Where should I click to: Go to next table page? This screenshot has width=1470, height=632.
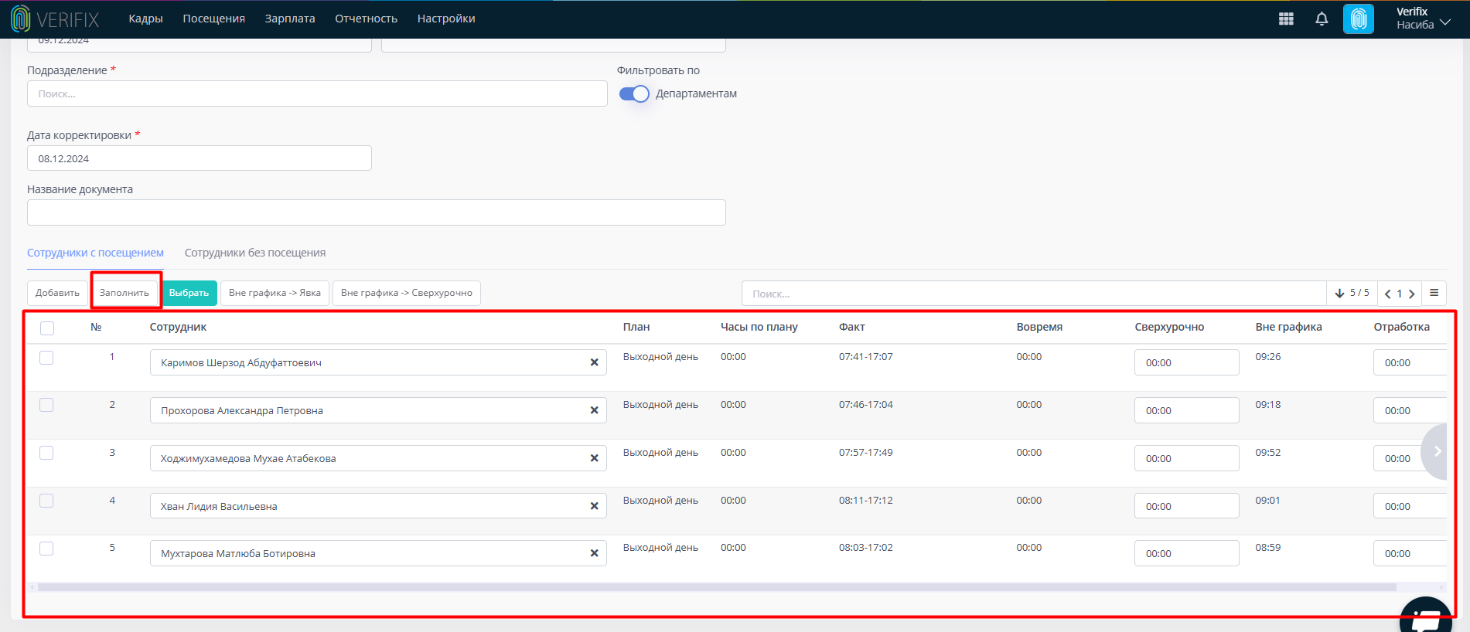pyautogui.click(x=1411, y=294)
